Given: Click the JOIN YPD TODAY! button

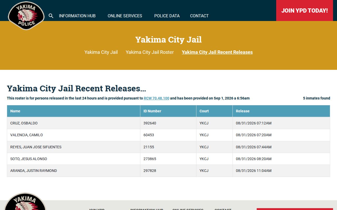Looking at the screenshot, I should pos(305,10).
